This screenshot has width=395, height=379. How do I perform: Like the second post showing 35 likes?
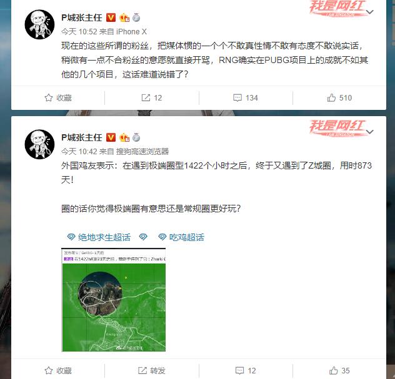(339, 370)
